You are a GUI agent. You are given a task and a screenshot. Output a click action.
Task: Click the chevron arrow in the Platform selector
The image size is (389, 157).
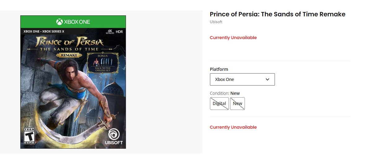point(267,79)
